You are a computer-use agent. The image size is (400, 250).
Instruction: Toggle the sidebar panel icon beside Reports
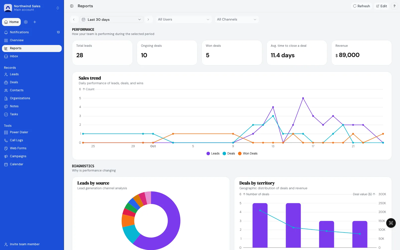point(72,6)
